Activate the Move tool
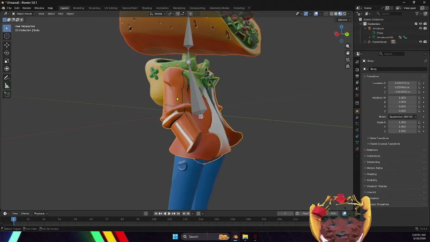 click(x=7, y=45)
